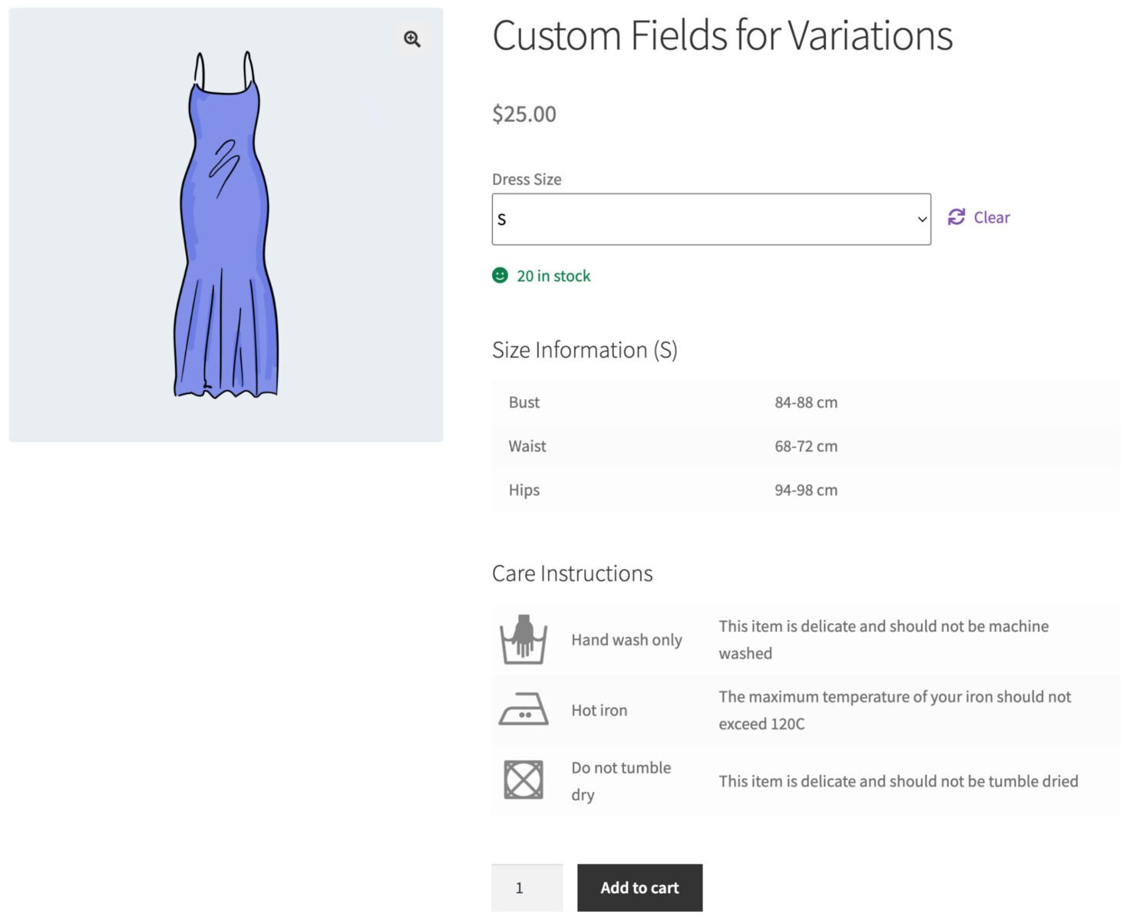The image size is (1133, 921).
Task: Click the magnifying glass zoom icon
Action: pos(411,38)
